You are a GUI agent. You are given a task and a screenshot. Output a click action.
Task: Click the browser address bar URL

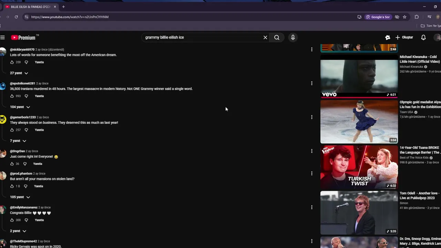tap(70, 17)
